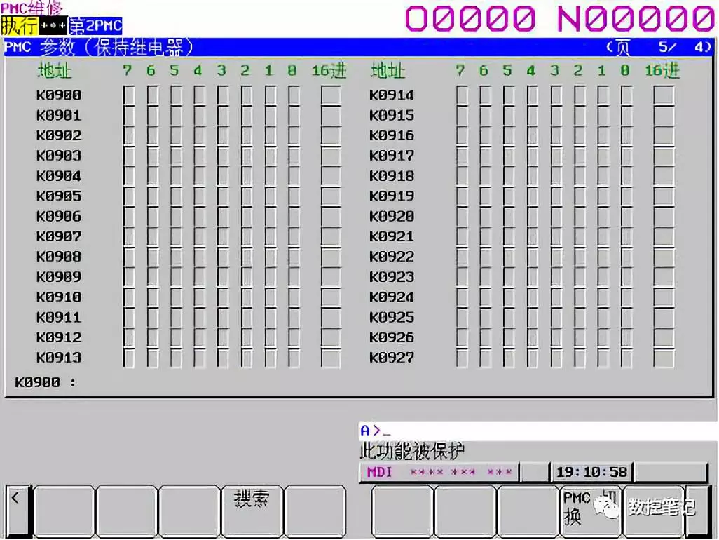The image size is (719, 540).
Task: Toggle bit 6 of address K0916
Action: click(485, 135)
